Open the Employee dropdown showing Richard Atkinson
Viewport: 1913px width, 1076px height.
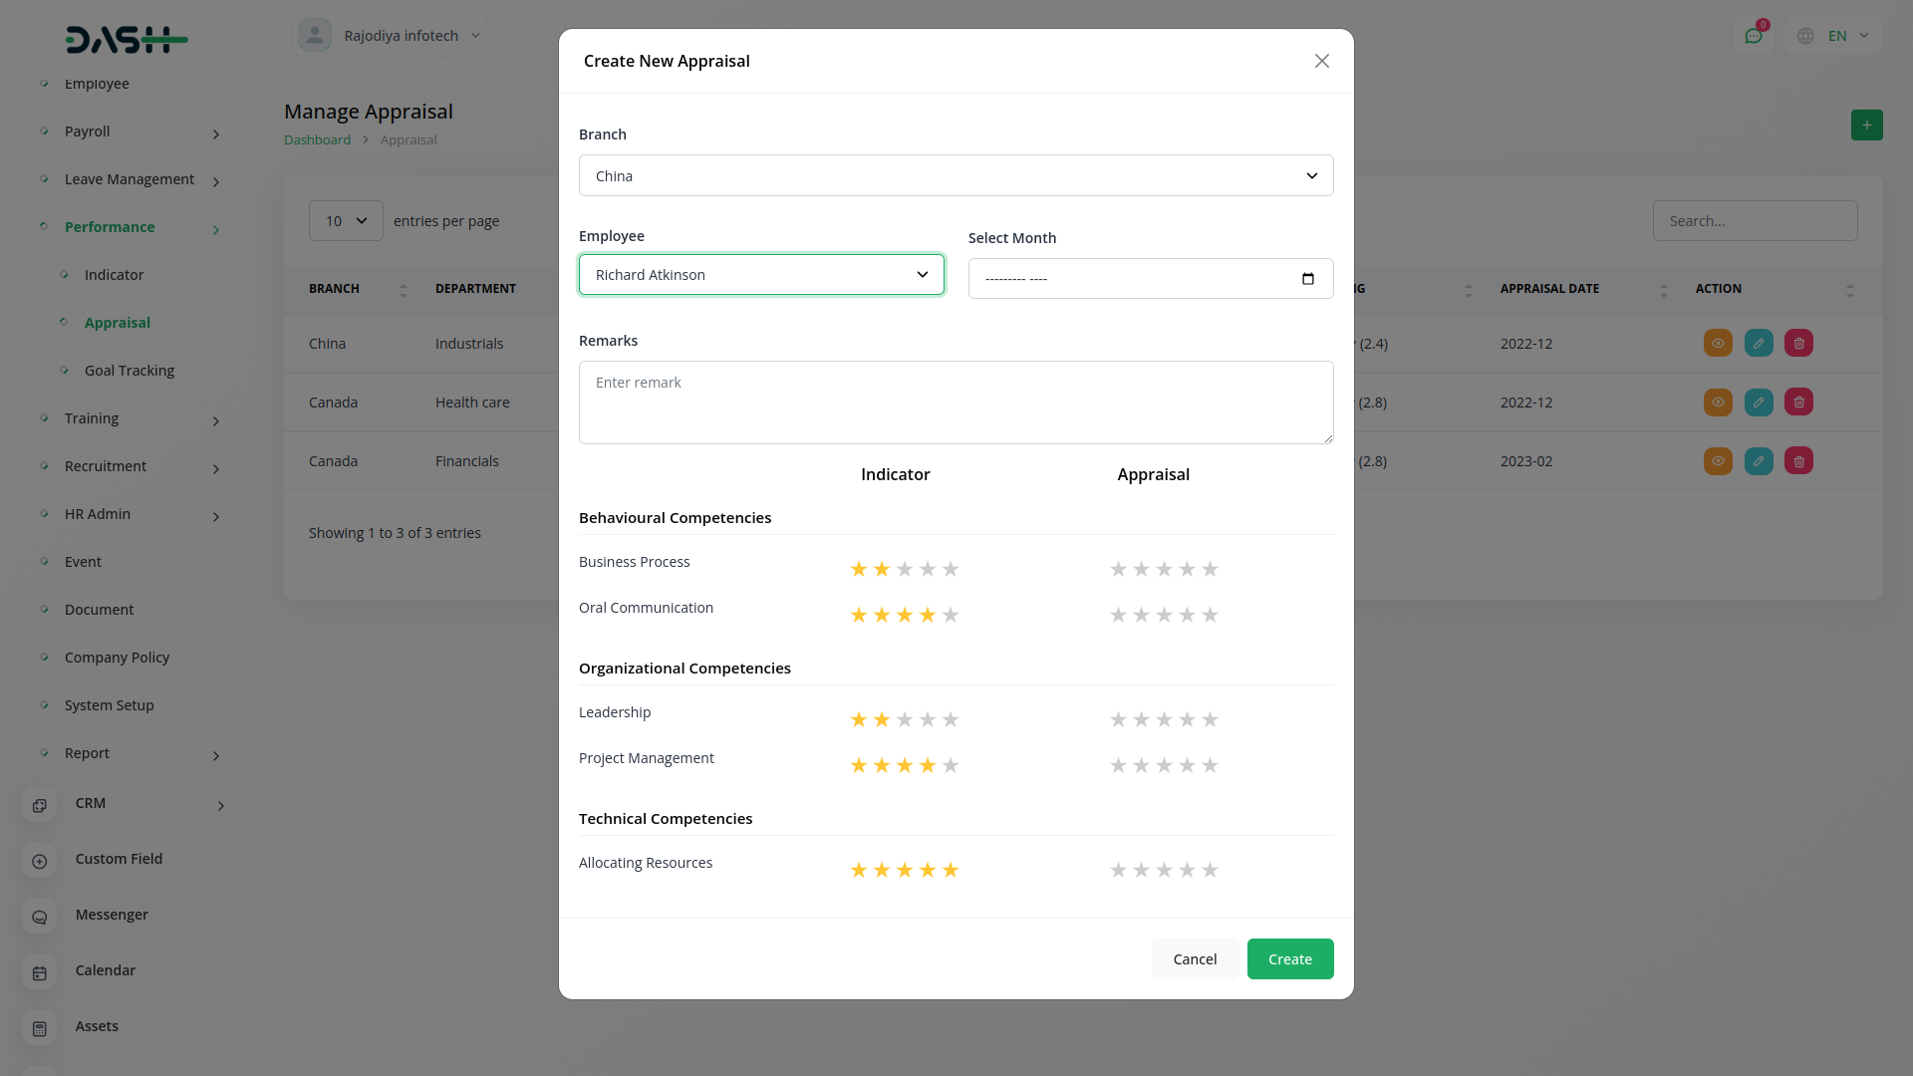pos(761,275)
